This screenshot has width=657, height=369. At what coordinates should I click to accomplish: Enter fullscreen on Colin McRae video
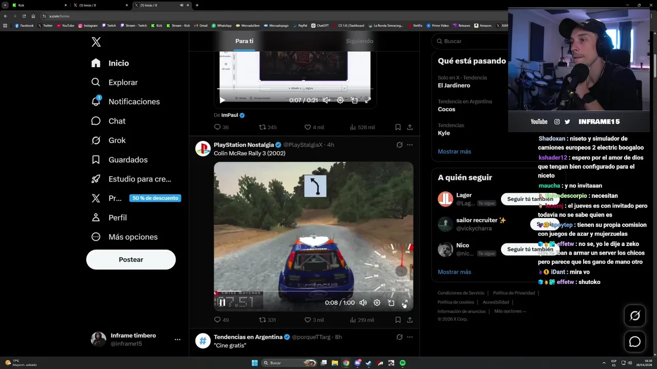[404, 303]
